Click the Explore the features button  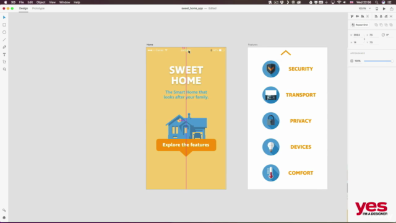186,145
